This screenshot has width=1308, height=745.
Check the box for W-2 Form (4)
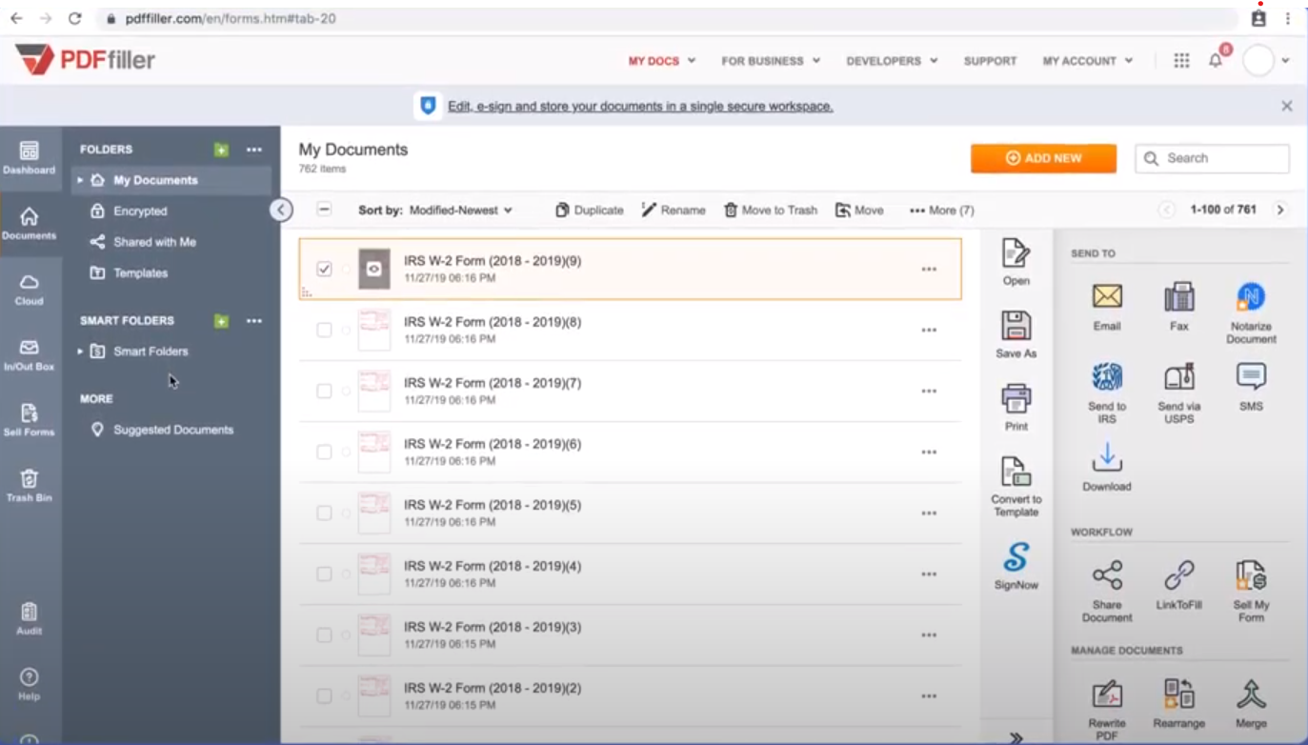tap(324, 574)
